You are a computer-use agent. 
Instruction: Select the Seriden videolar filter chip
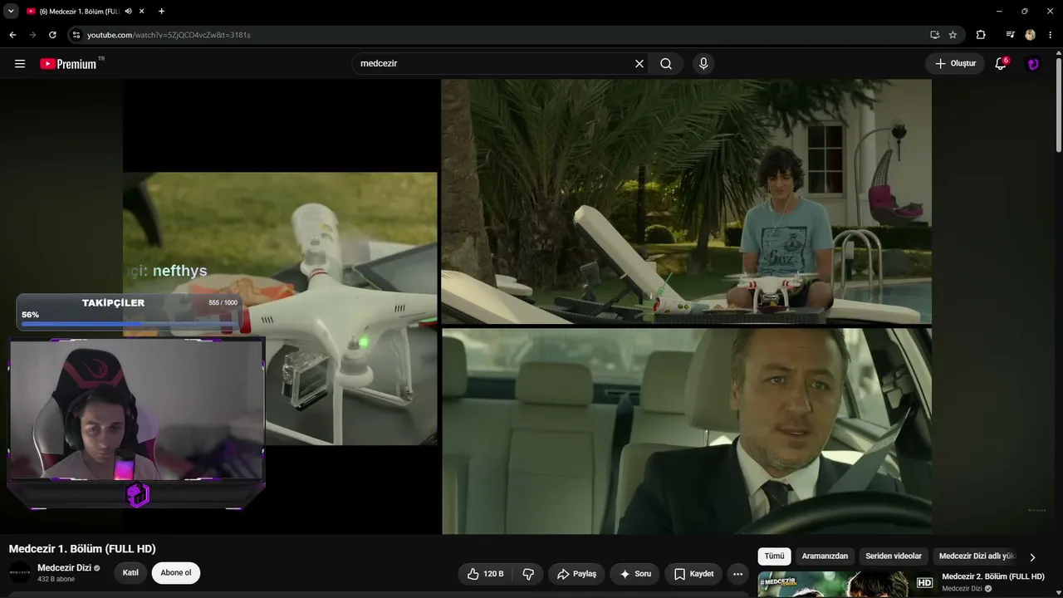(894, 556)
